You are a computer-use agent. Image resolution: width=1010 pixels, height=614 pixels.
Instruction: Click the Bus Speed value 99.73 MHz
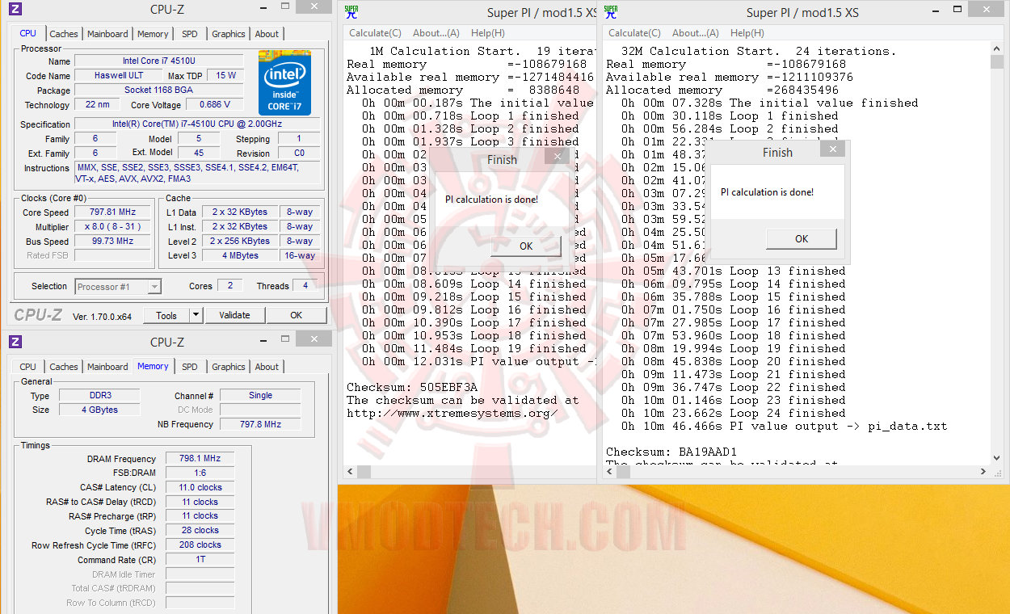click(x=112, y=242)
